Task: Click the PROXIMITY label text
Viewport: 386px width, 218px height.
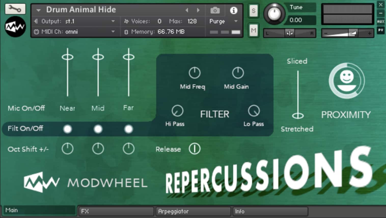Action: pyautogui.click(x=346, y=115)
